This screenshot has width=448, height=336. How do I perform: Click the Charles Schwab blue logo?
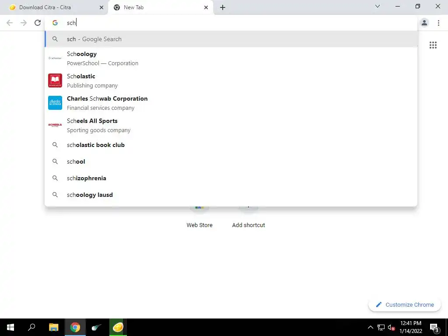coord(55,103)
